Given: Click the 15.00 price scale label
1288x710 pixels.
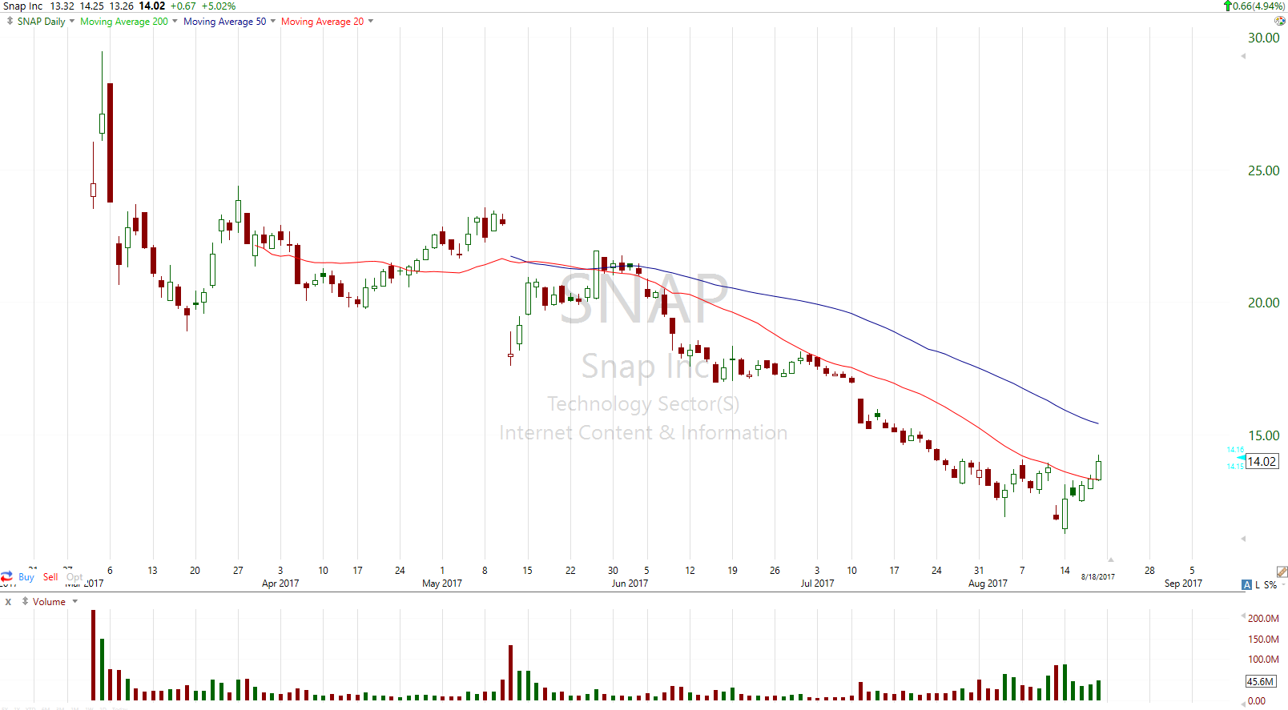Looking at the screenshot, I should pos(1263,435).
